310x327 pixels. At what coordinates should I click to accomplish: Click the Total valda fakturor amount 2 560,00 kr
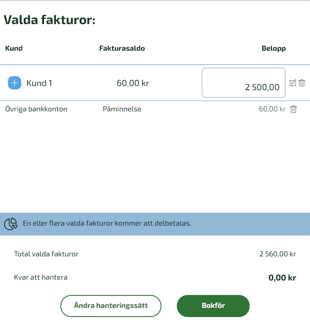tap(277, 254)
